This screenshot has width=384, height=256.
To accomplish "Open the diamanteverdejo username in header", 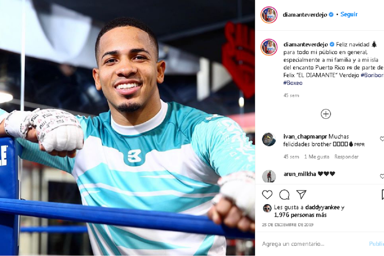I will coord(305,15).
